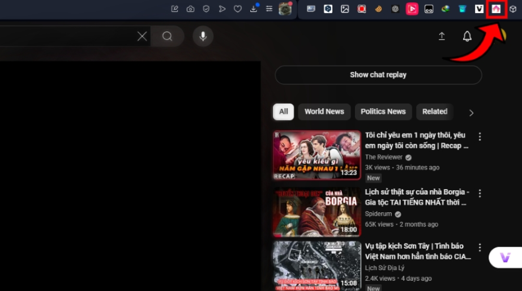
Task: Open thumbnail of the 13:23 Recap video
Action: (316, 155)
